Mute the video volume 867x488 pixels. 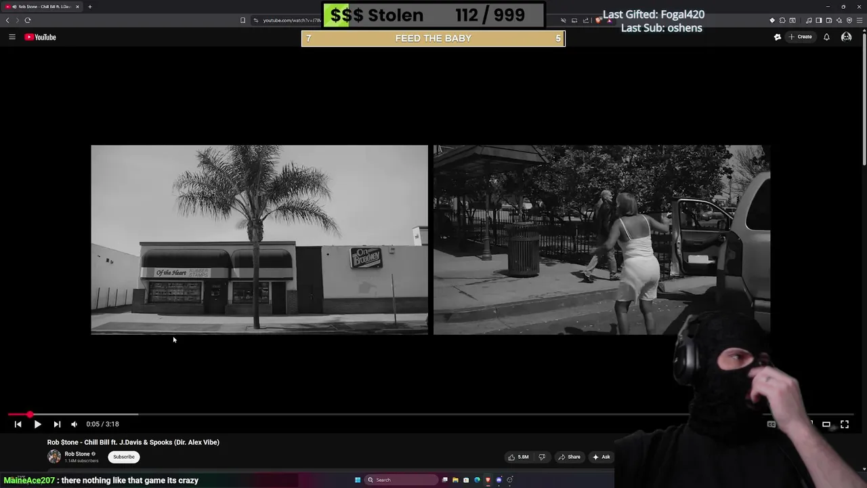coord(75,424)
